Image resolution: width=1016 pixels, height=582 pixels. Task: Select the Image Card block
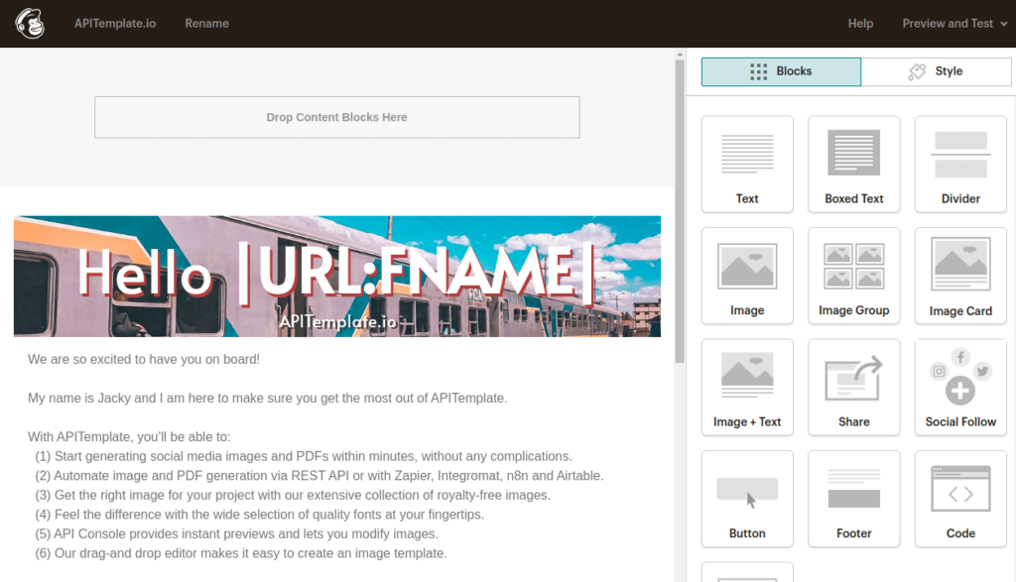pyautogui.click(x=959, y=276)
